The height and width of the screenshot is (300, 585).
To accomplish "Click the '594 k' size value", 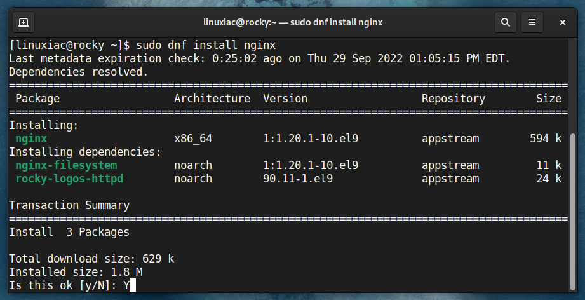I will (x=546, y=139).
